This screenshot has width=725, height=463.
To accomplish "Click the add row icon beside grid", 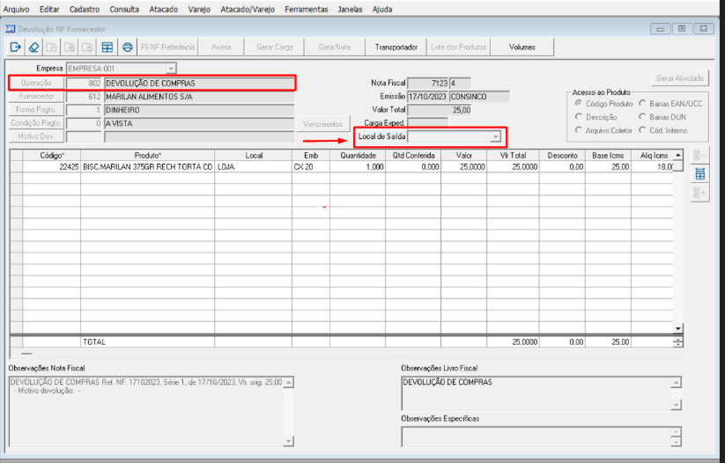I will (699, 193).
